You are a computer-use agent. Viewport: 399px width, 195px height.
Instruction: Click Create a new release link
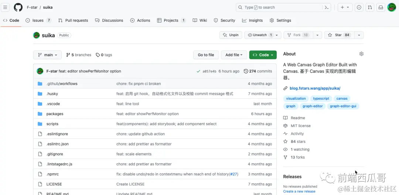[x=299, y=191]
